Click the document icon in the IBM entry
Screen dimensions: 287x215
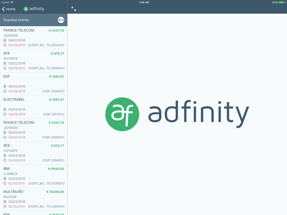(x=5, y=179)
